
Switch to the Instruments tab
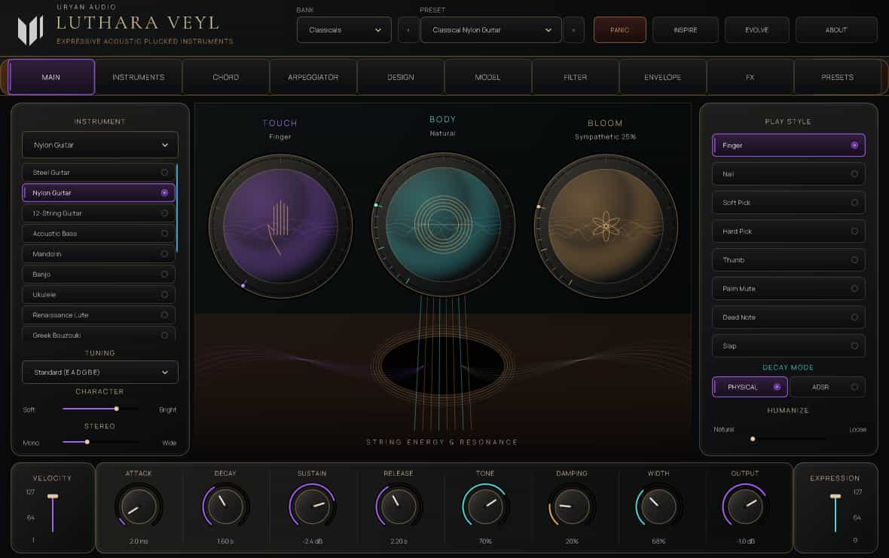(x=139, y=77)
